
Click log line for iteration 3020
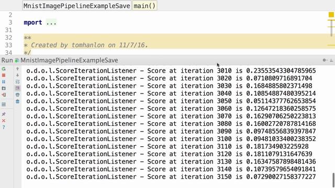169,78
